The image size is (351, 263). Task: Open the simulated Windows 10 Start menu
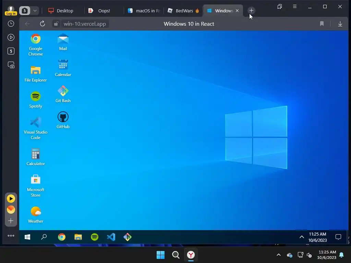[27, 237]
